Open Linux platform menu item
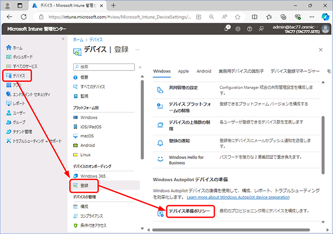 pos(82,155)
